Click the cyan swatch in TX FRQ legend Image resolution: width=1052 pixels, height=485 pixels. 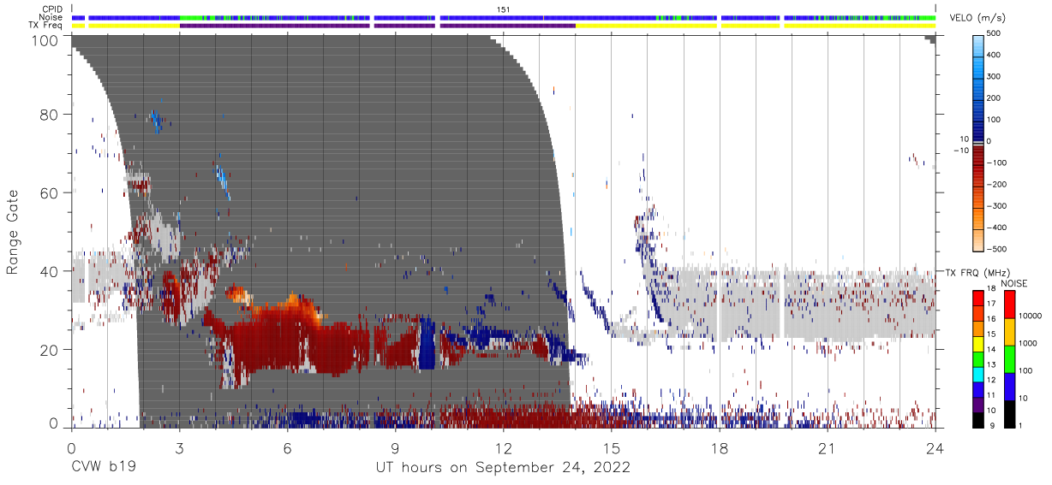977,374
